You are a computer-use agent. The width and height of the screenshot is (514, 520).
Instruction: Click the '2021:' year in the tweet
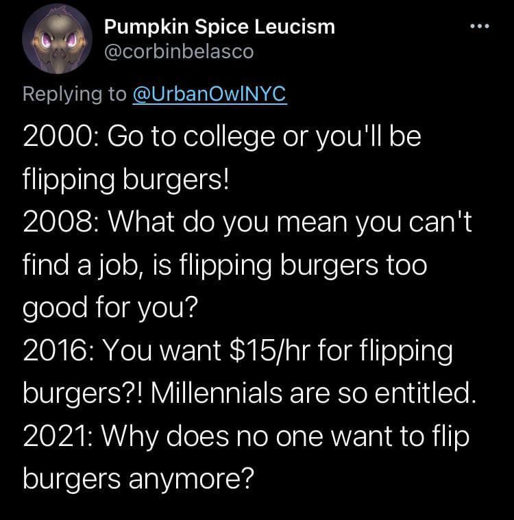point(59,436)
